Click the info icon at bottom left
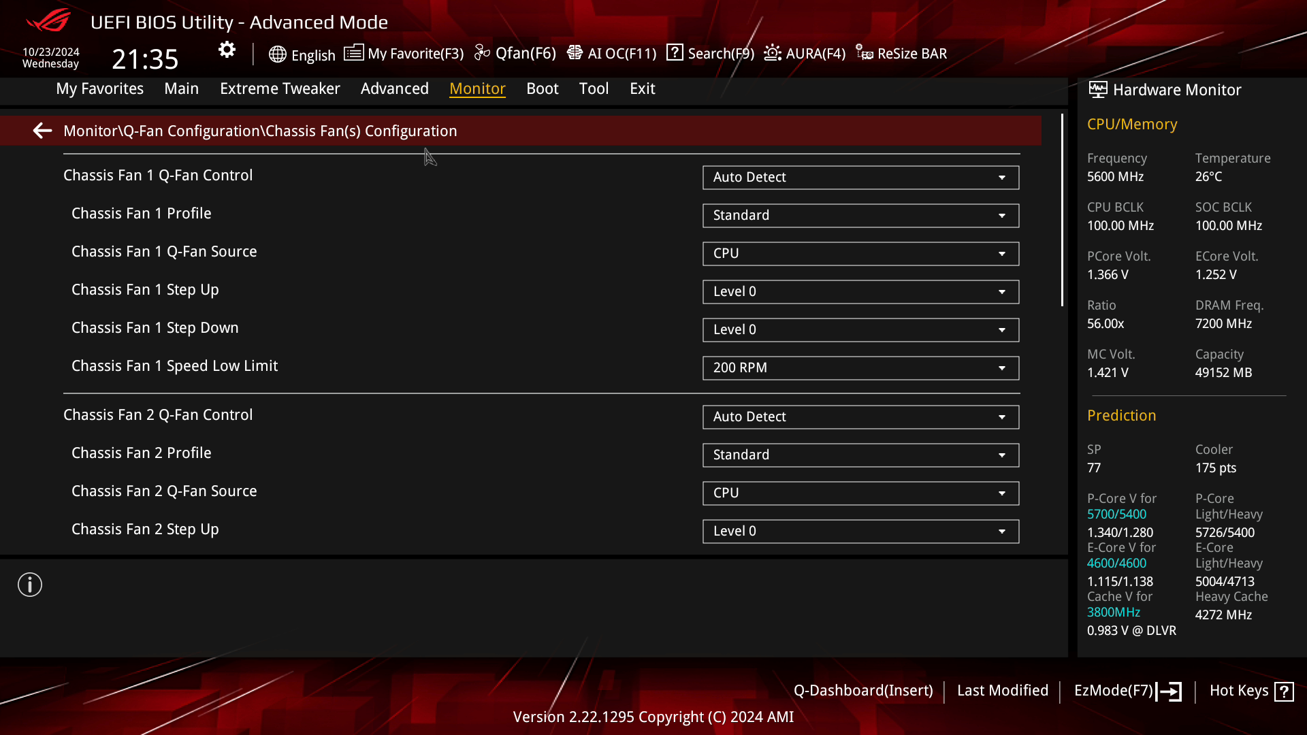1307x735 pixels. pos(30,584)
